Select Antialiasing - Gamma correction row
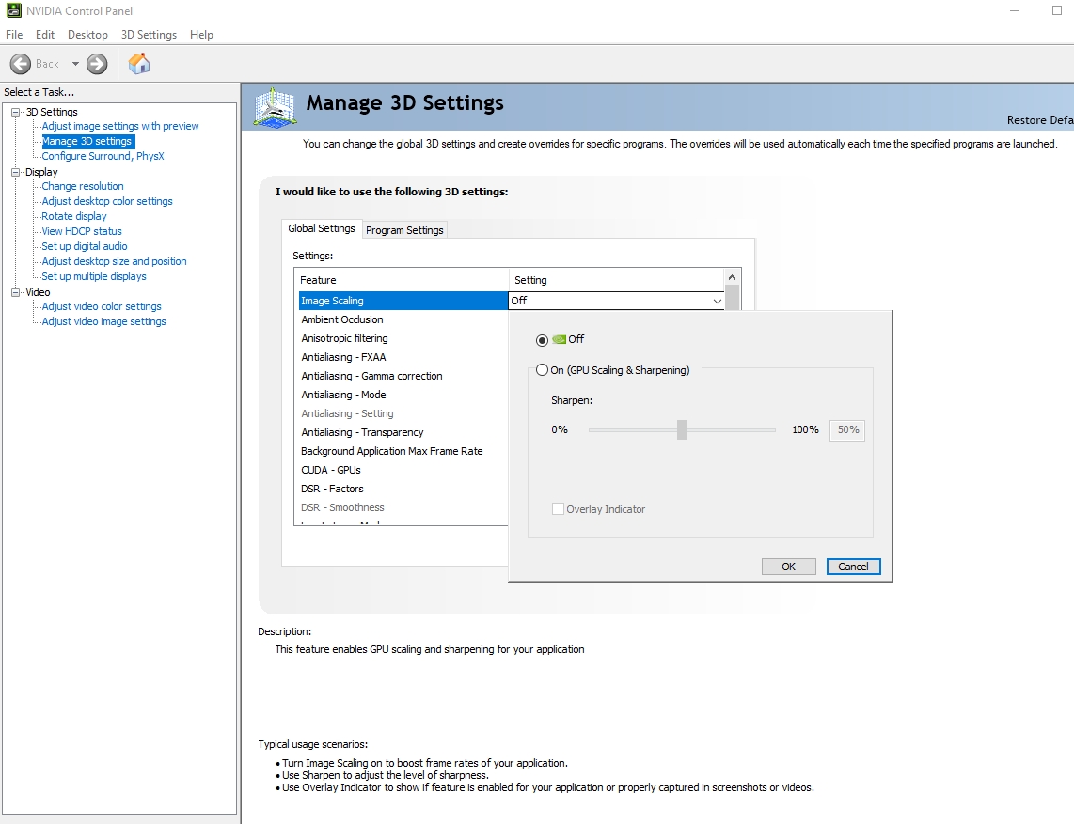 (x=403, y=376)
